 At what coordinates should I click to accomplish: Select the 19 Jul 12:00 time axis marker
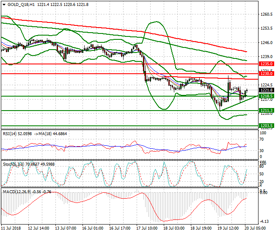point(228,228)
